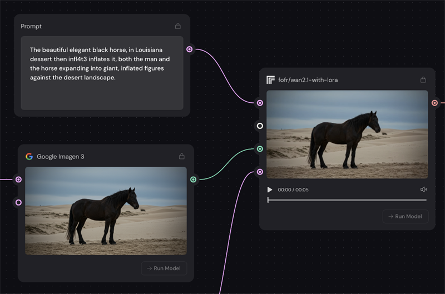Viewport: 445px width, 294px height.
Task: Click the white unconnected input port on the wan2.1 node
Action: coord(260,126)
